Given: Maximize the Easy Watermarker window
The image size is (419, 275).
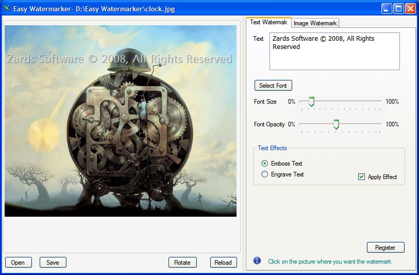Looking at the screenshot, I should pos(398,9).
